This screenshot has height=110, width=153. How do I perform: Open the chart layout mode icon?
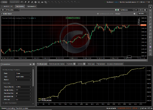click(x=22, y=2)
